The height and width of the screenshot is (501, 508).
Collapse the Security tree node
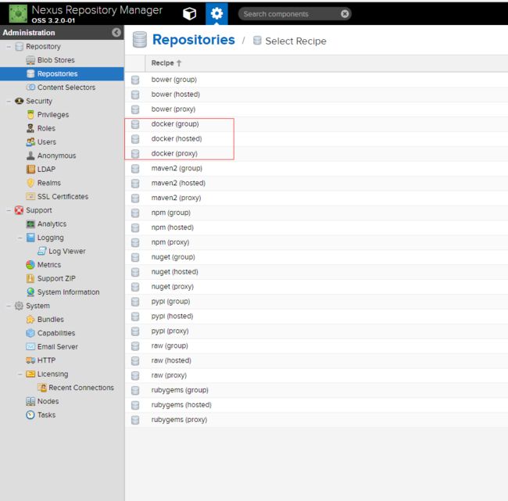point(9,101)
